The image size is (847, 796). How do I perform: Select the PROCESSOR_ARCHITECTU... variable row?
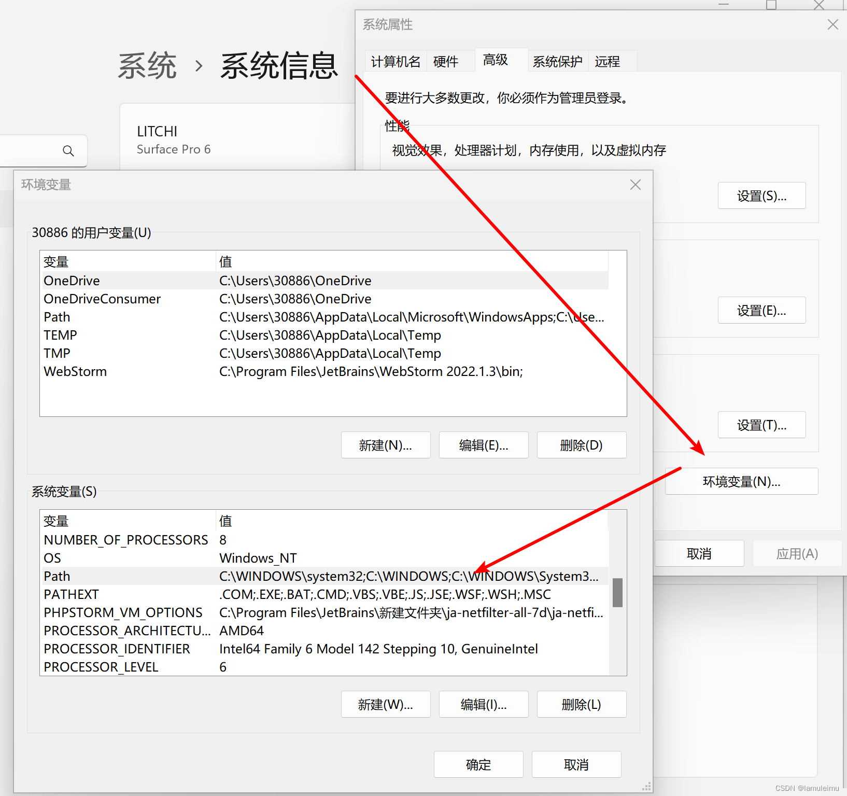324,631
